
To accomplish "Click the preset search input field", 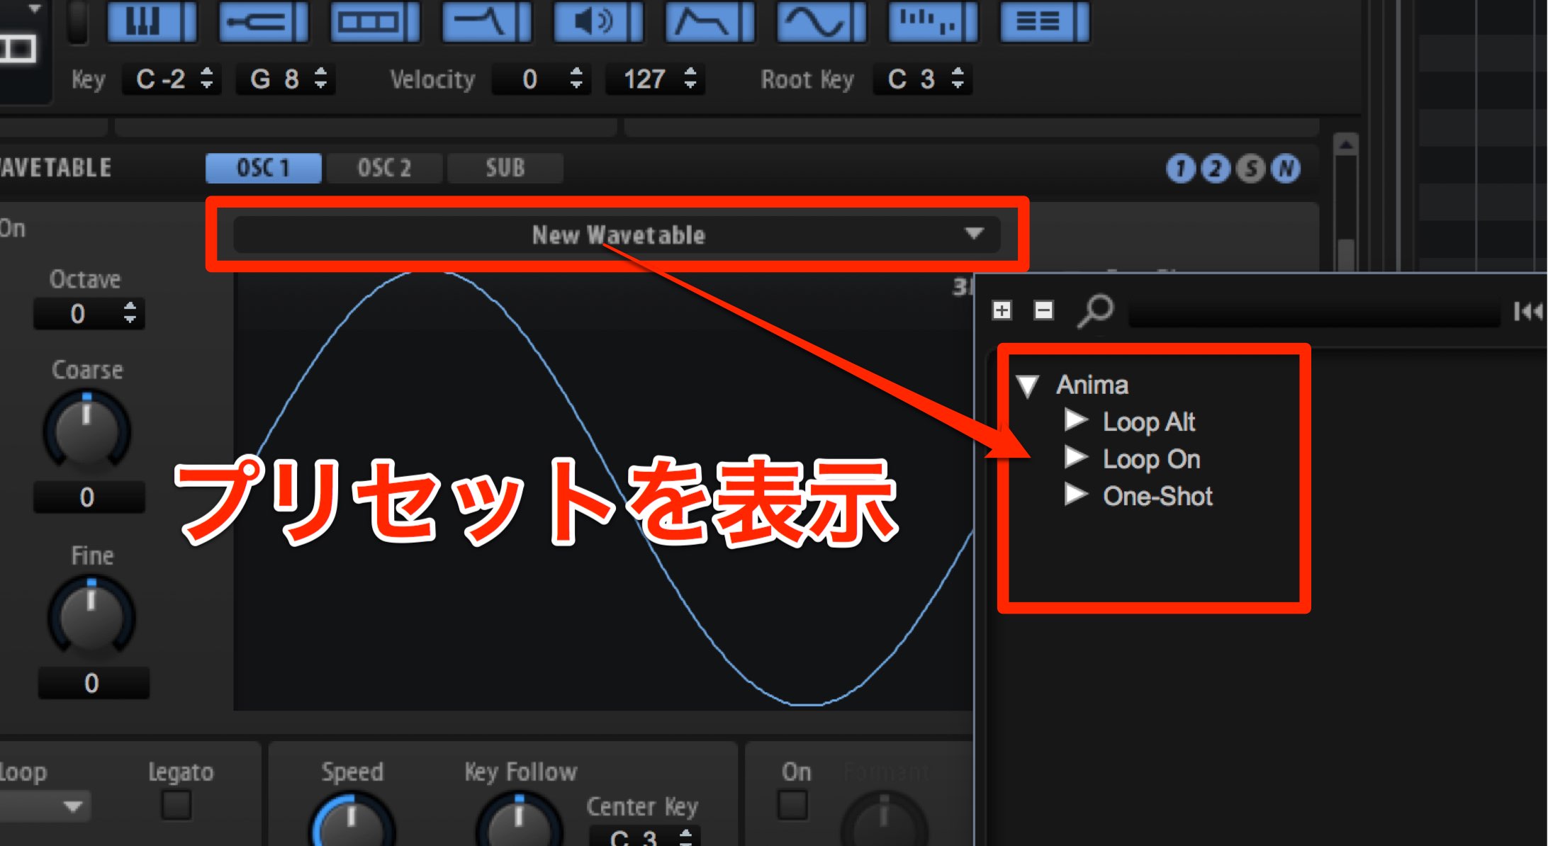I will point(1315,311).
